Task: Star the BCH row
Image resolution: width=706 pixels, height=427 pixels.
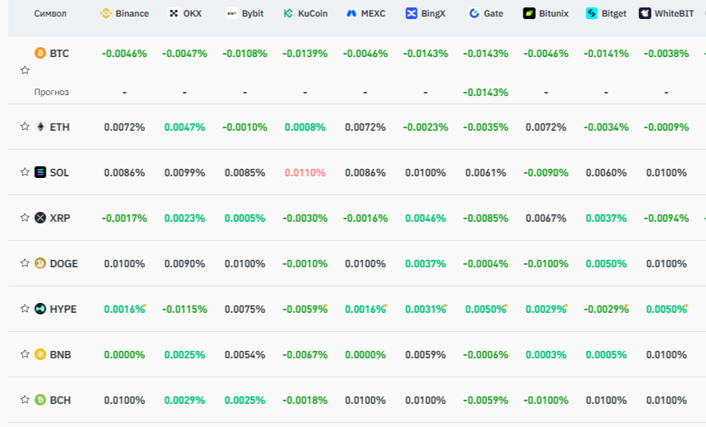Action: [x=25, y=400]
